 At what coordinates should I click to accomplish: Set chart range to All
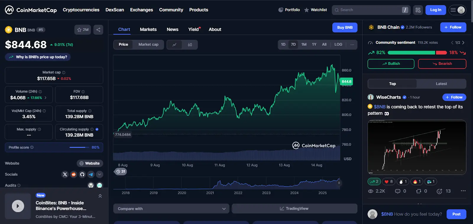[324, 45]
